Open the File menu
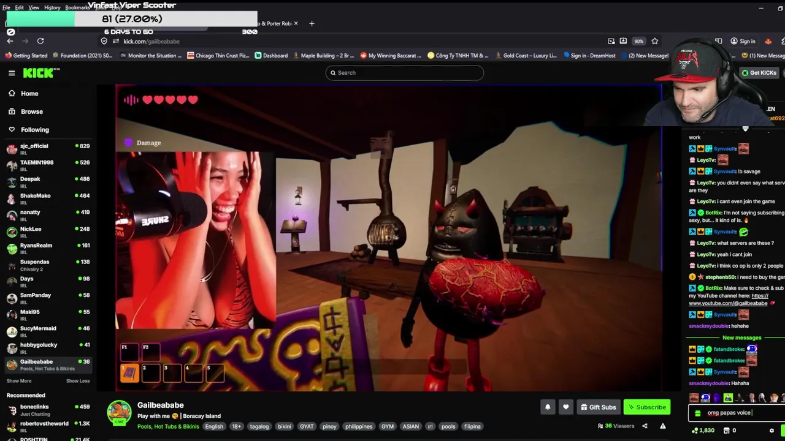The width and height of the screenshot is (785, 441). coord(6,7)
